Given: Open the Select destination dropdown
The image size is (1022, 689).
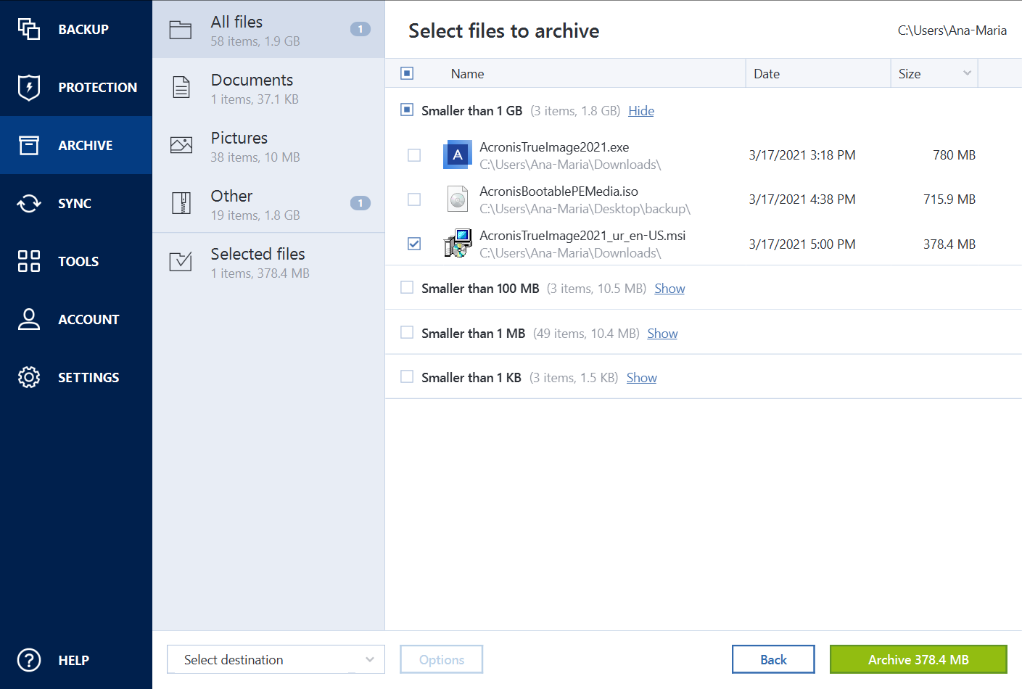Looking at the screenshot, I should (276, 659).
